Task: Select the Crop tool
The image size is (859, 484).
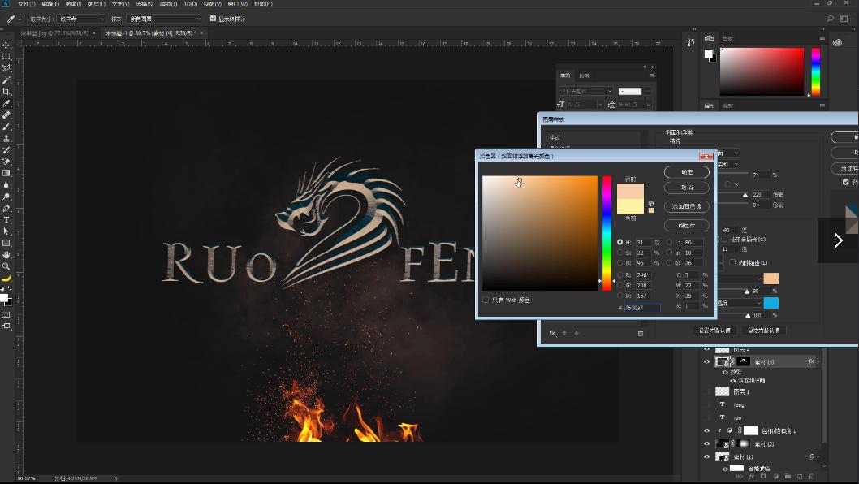Action: (x=6, y=92)
